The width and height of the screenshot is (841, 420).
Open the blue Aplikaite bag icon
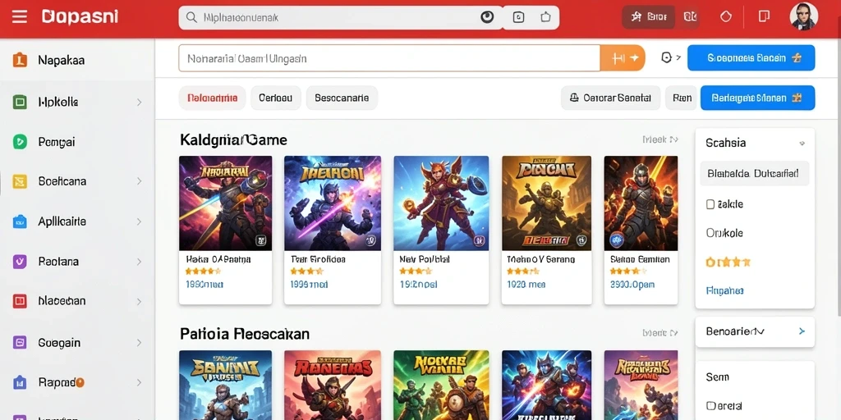pos(20,221)
